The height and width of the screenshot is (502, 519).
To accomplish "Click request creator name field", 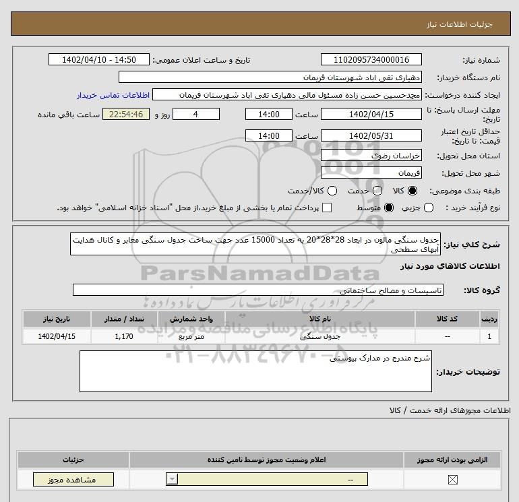I will coord(287,95).
